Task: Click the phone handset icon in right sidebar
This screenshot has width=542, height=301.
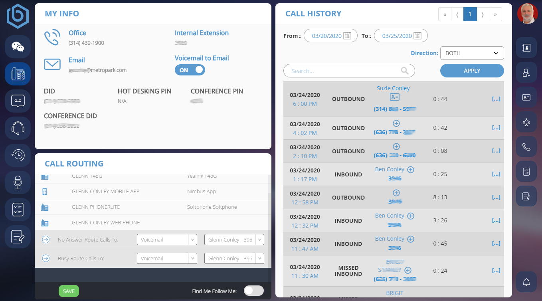Action: [x=526, y=147]
